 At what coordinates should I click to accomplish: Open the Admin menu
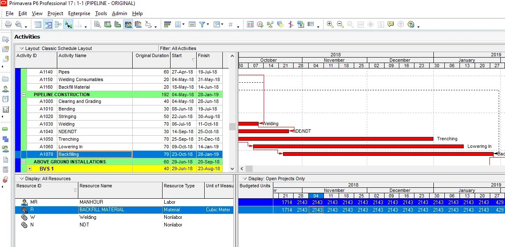click(x=120, y=13)
